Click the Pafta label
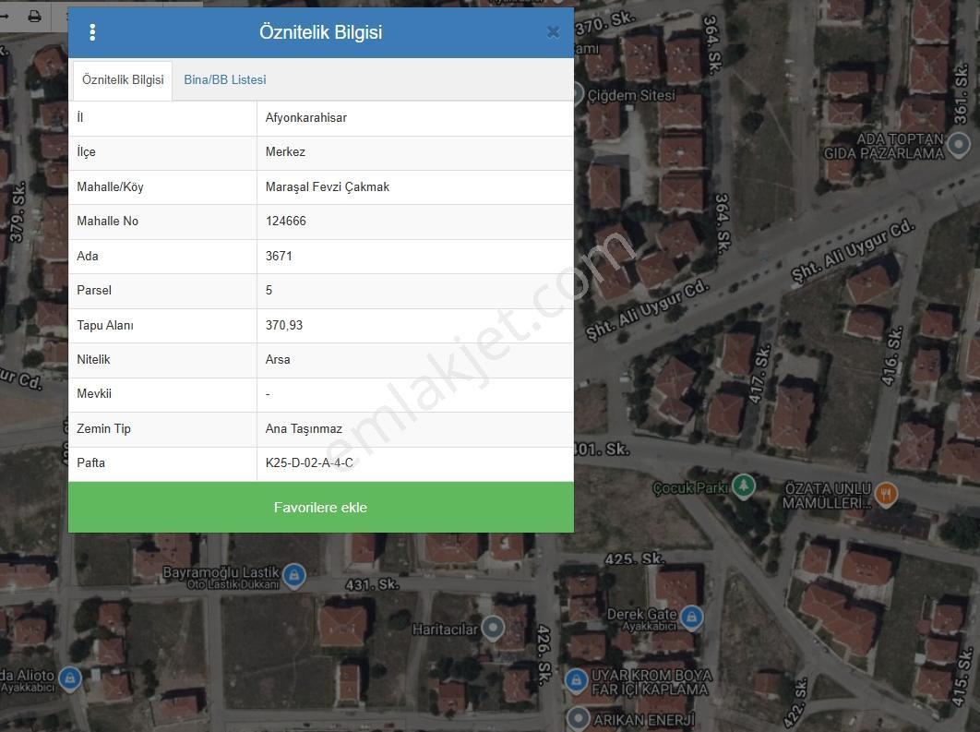The width and height of the screenshot is (980, 732). [90, 463]
